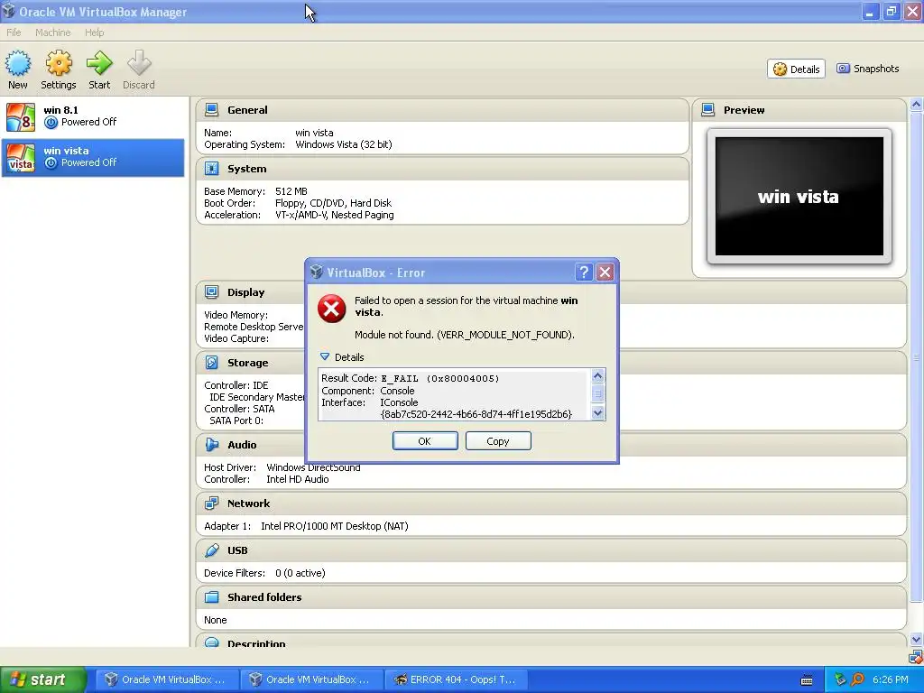Click the red error X icon
The width and height of the screenshot is (924, 693).
(x=332, y=309)
